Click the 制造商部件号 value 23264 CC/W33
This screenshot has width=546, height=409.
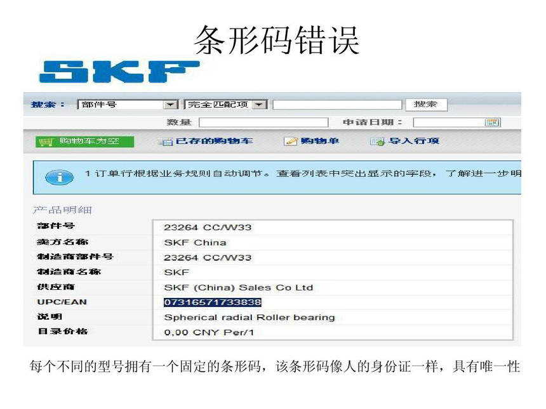[208, 257]
